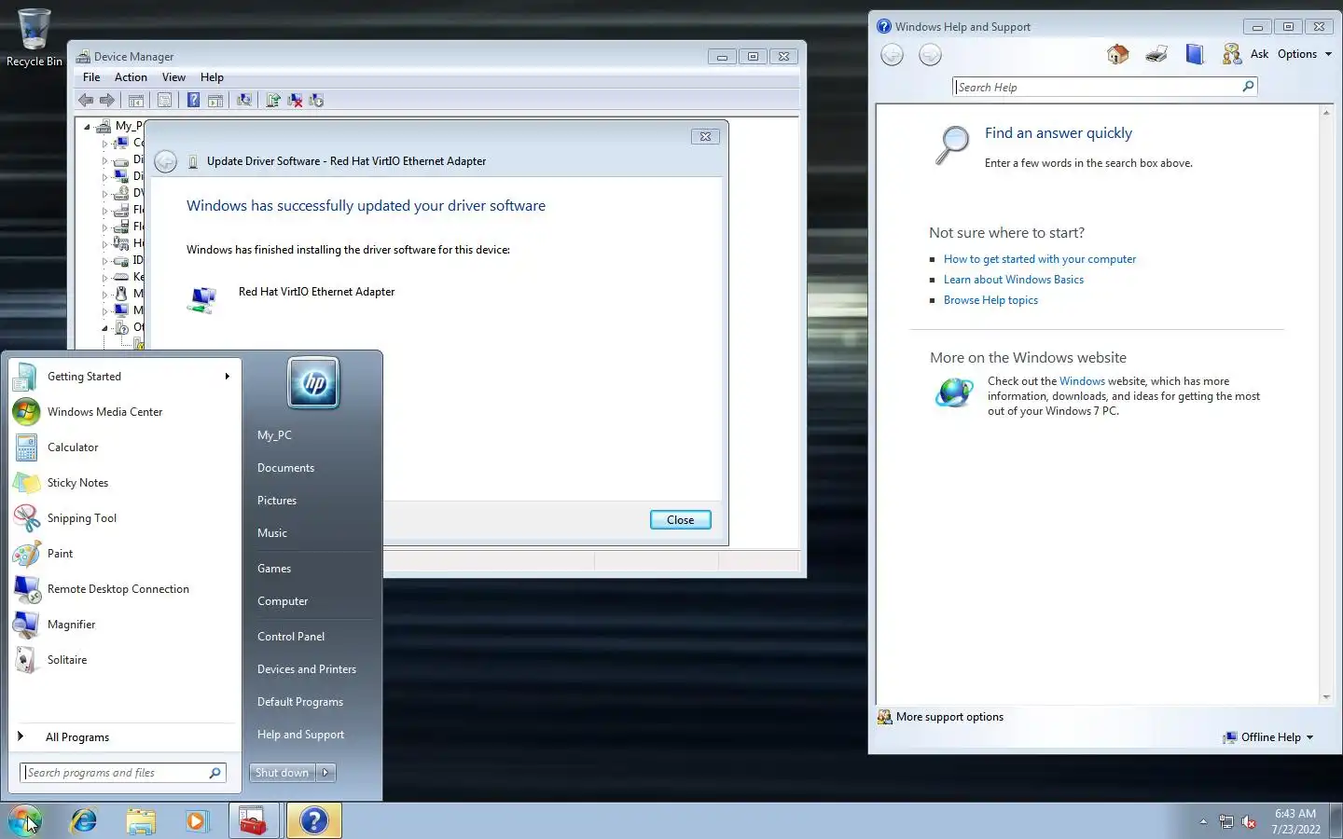
Task: Click More support options in Help window
Action: pos(941,717)
